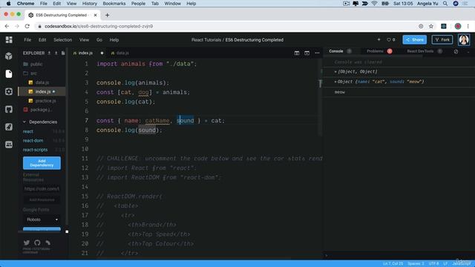Open the Go menu in CodeSandbox
The image size is (475, 267).
(x=99, y=39)
